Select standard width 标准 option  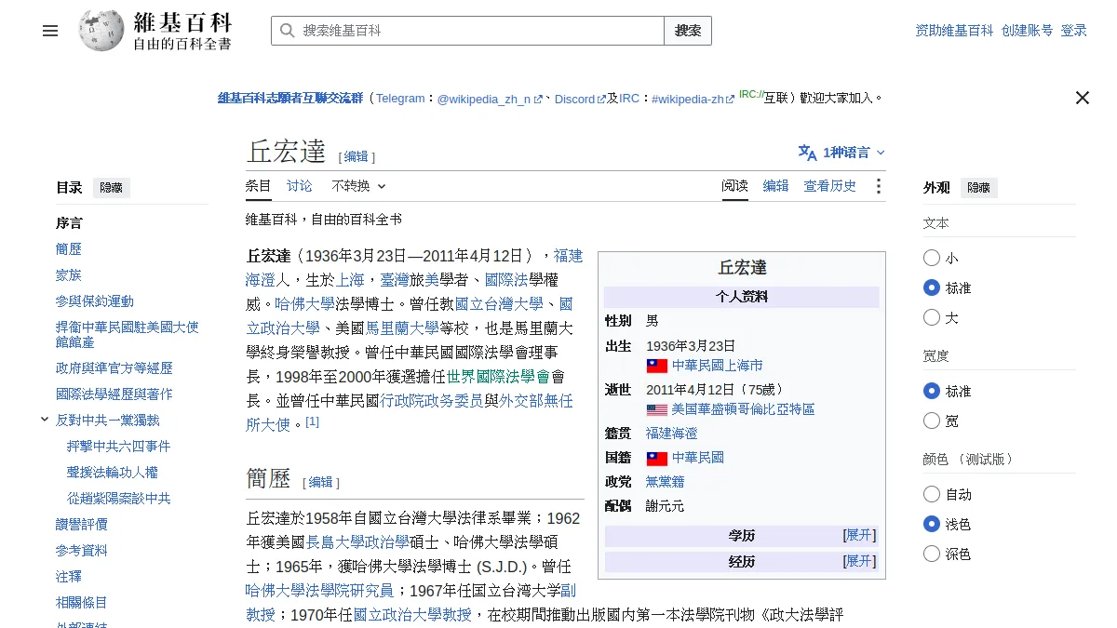[x=932, y=391]
